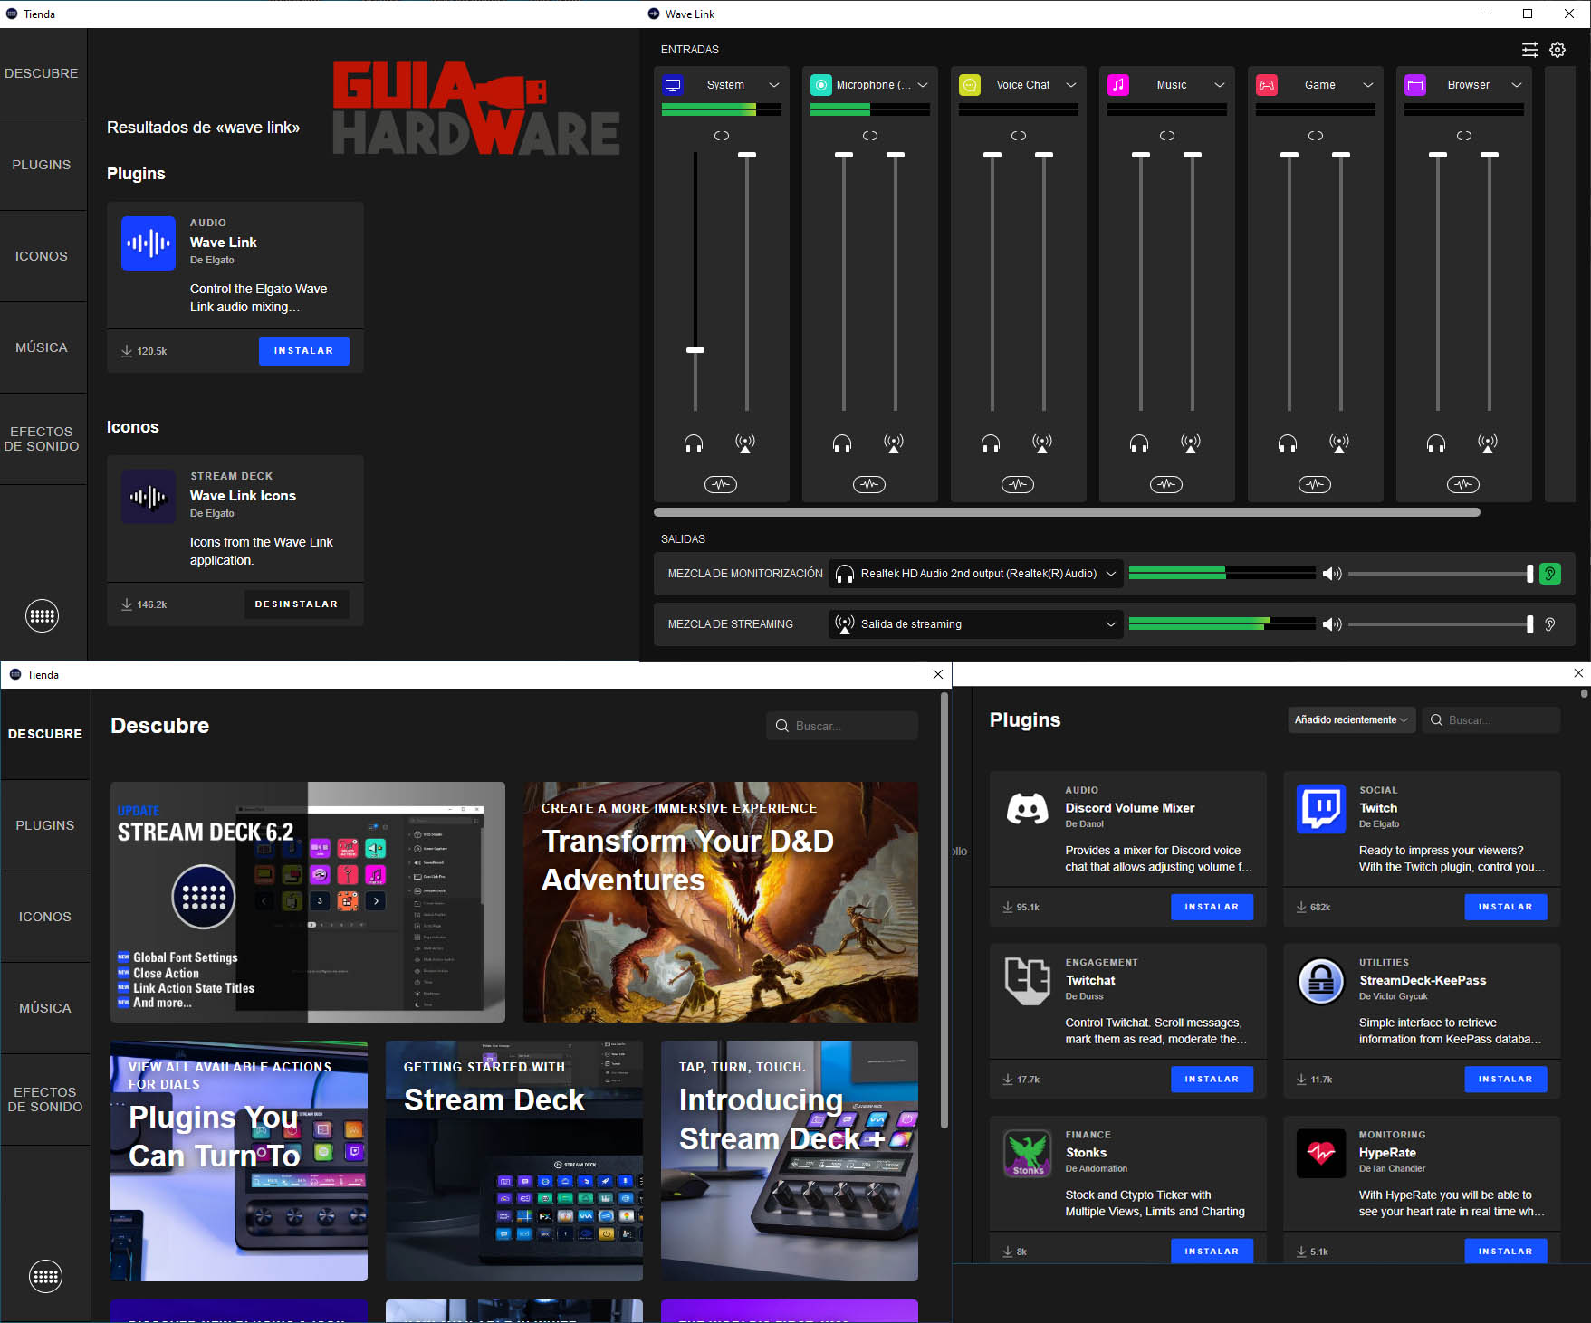Select DESCUBRE tab in bottom Tienda window
The width and height of the screenshot is (1591, 1323).
coord(45,734)
